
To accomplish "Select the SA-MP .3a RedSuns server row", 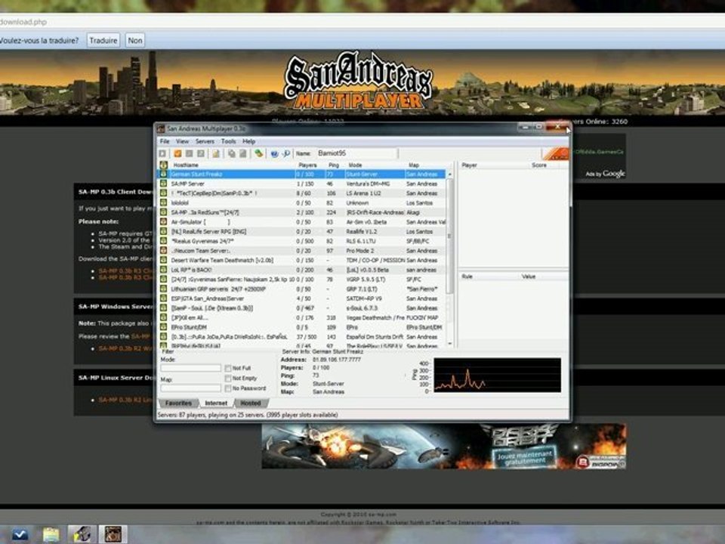I will point(303,213).
